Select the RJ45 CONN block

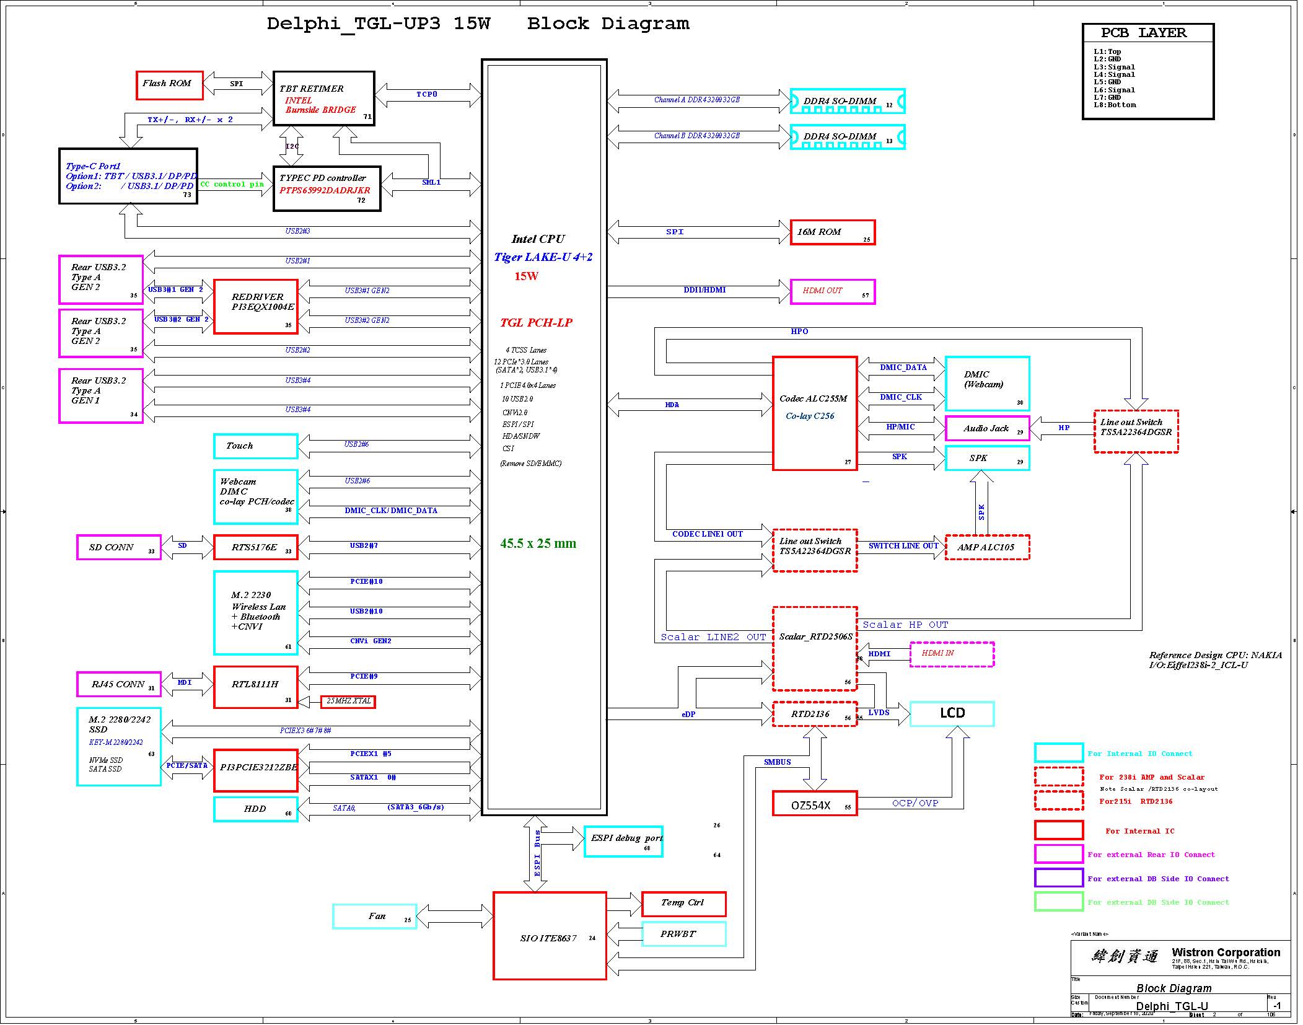[x=119, y=684]
